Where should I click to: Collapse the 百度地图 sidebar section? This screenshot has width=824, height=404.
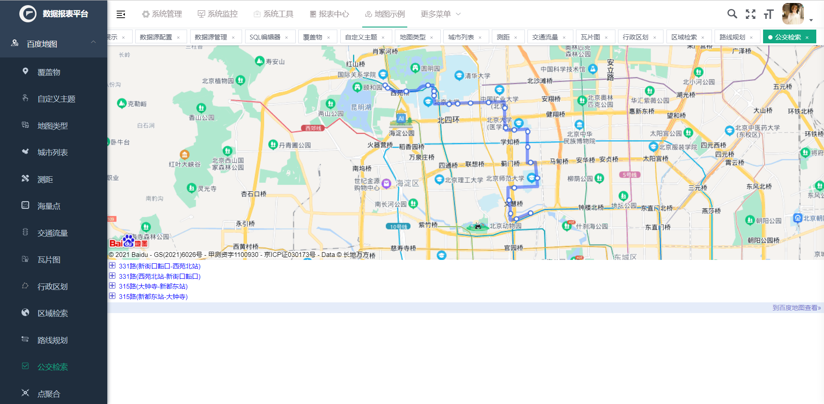(x=93, y=42)
